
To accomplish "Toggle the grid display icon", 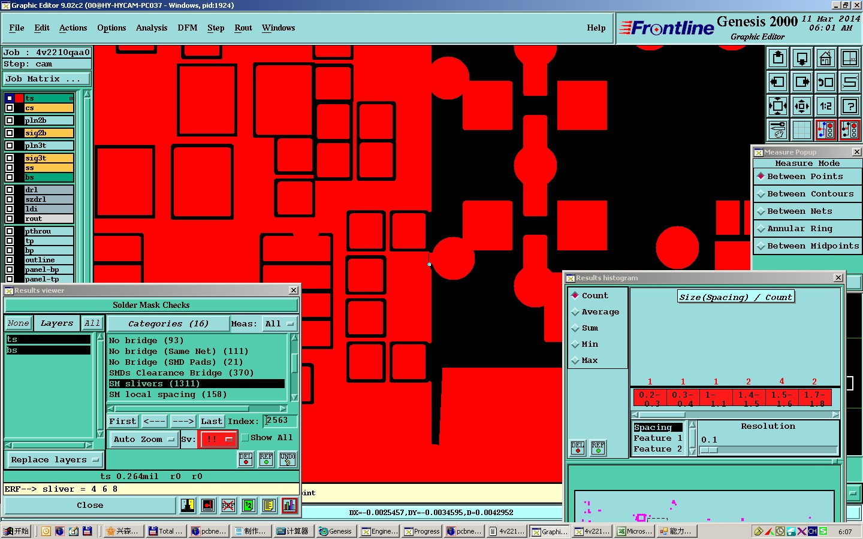I will (802, 129).
